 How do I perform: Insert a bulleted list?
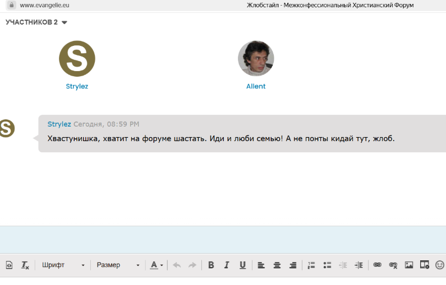pyautogui.click(x=328, y=265)
